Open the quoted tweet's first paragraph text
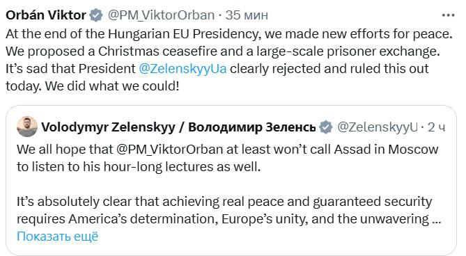Screen dimensions: 466x256 tap(227, 158)
